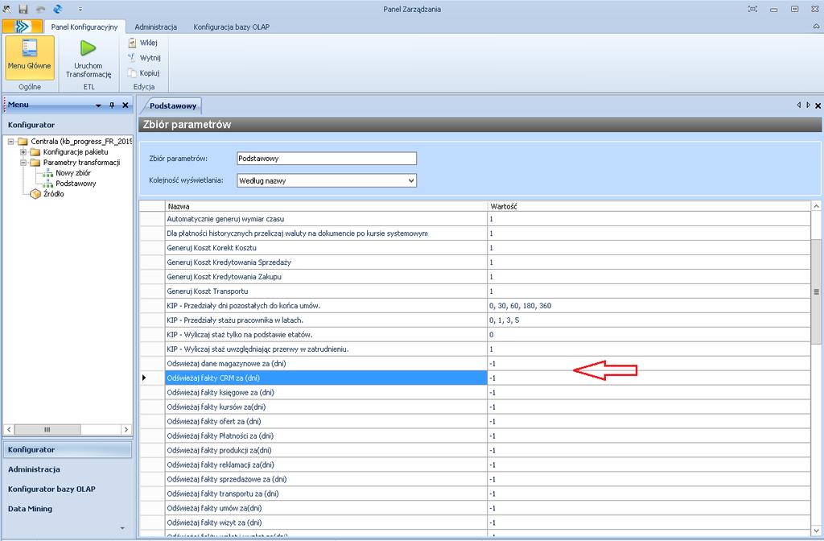Viewport: 824px width, 541px height.
Task: Close the Podstawowy document tab
Action: (818, 105)
